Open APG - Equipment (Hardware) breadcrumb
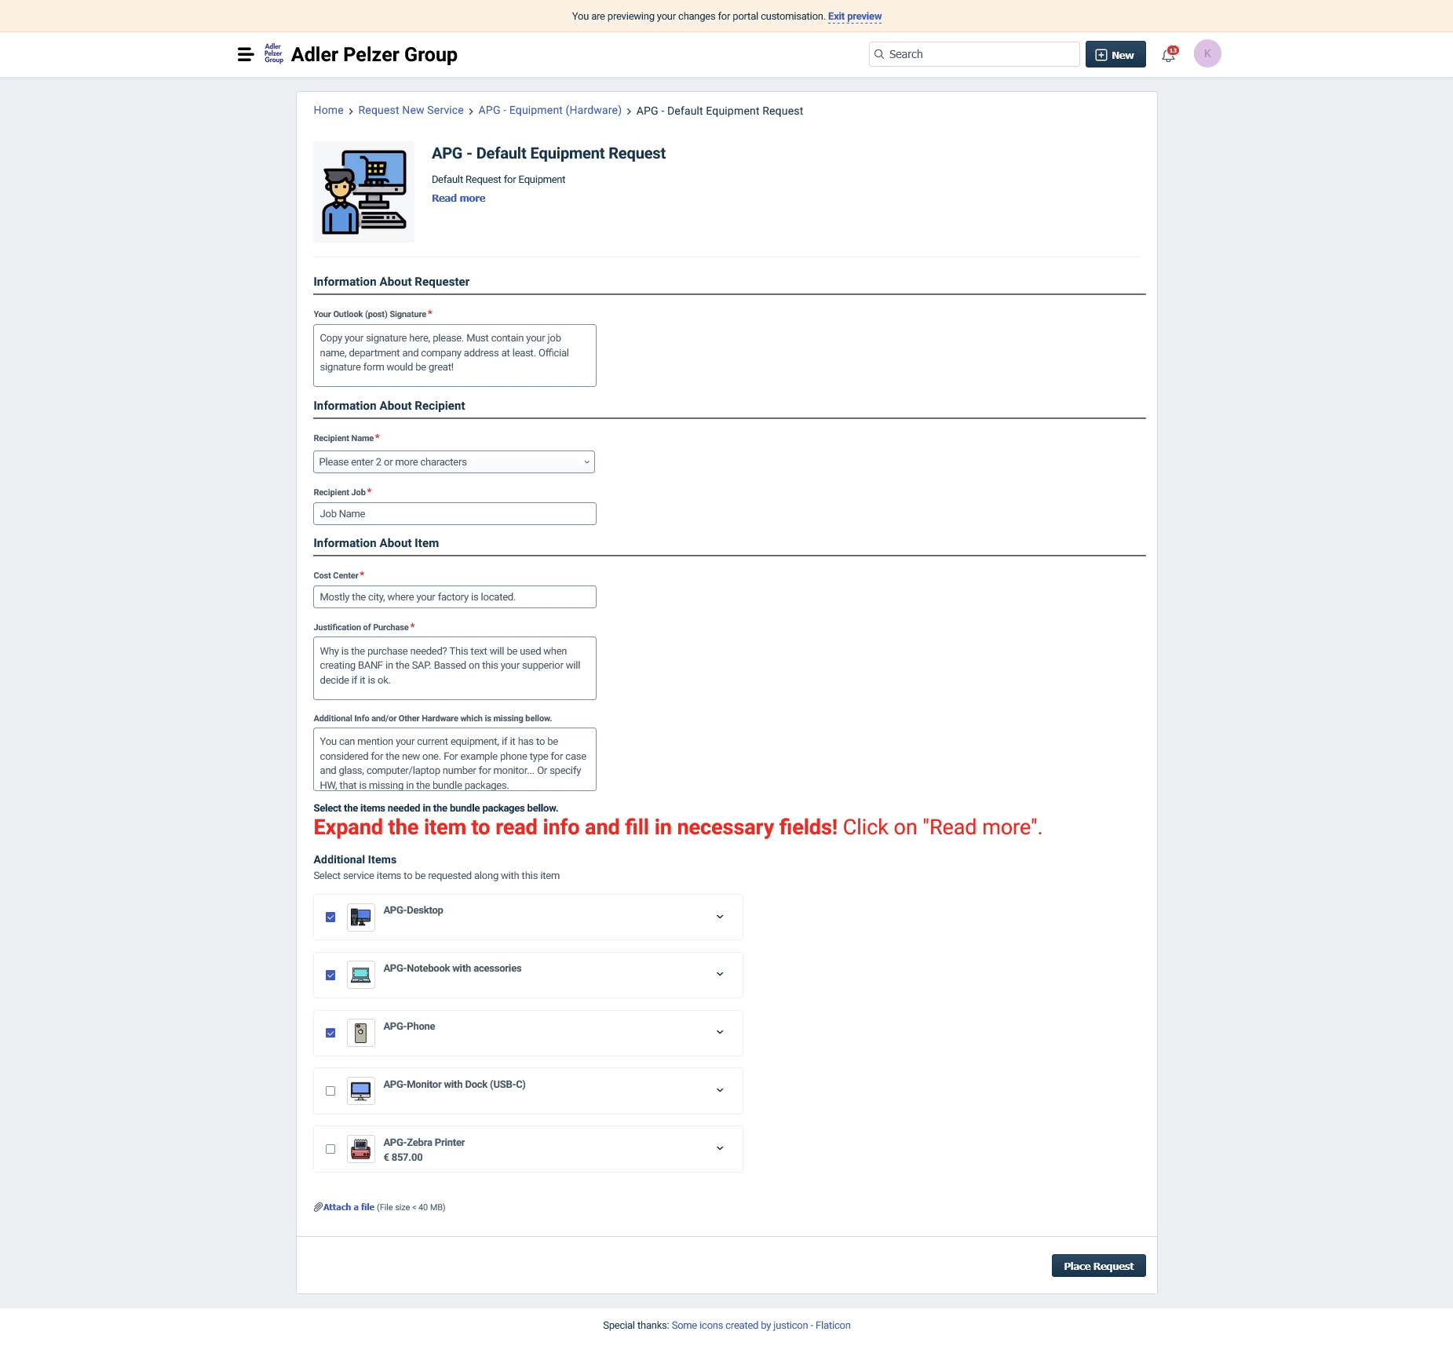This screenshot has height=1346, width=1453. pos(549,111)
